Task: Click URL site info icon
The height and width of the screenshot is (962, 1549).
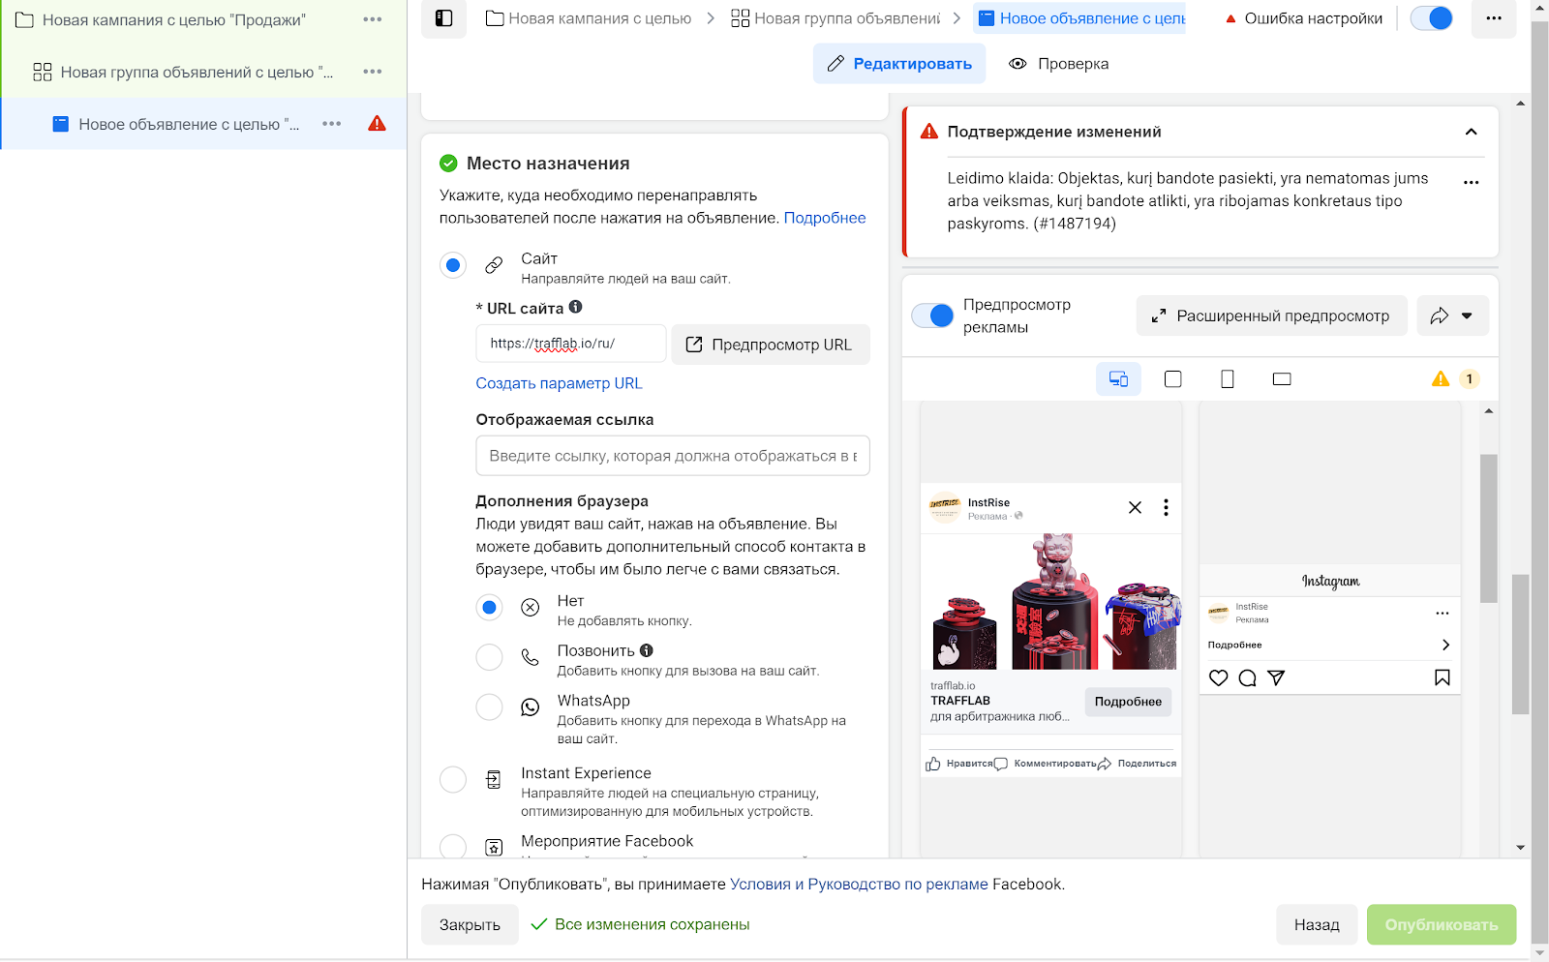Action: tap(576, 307)
